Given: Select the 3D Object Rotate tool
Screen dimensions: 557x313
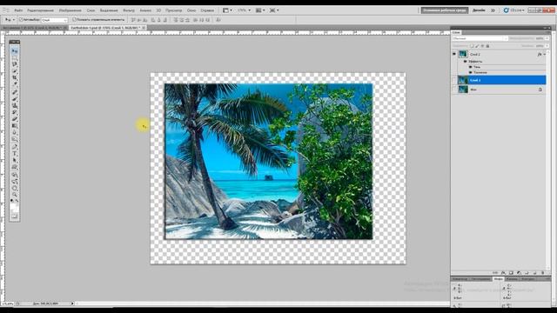Looking at the screenshot, I should pos(15,175).
